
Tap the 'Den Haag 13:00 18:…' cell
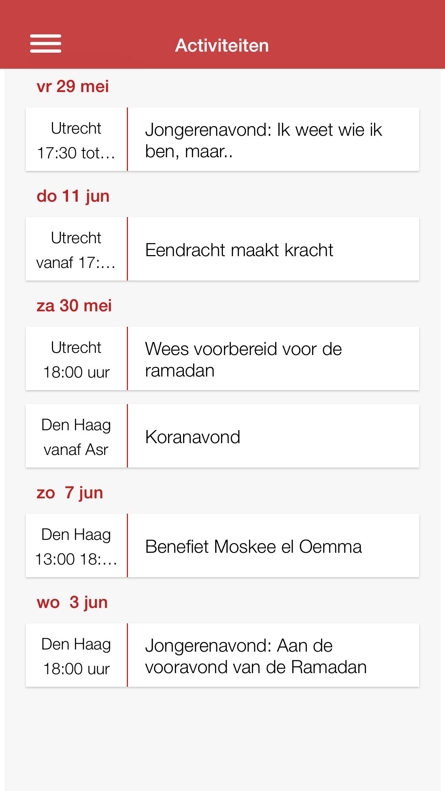click(x=76, y=546)
